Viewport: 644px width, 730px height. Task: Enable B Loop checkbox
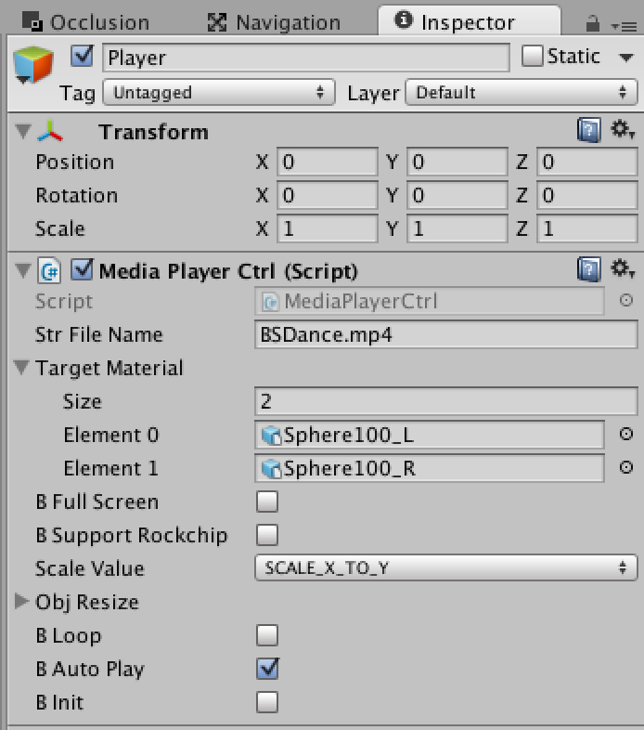coord(267,635)
